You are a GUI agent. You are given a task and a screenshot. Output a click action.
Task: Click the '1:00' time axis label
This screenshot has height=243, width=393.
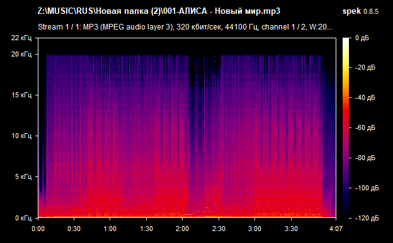coord(110,229)
